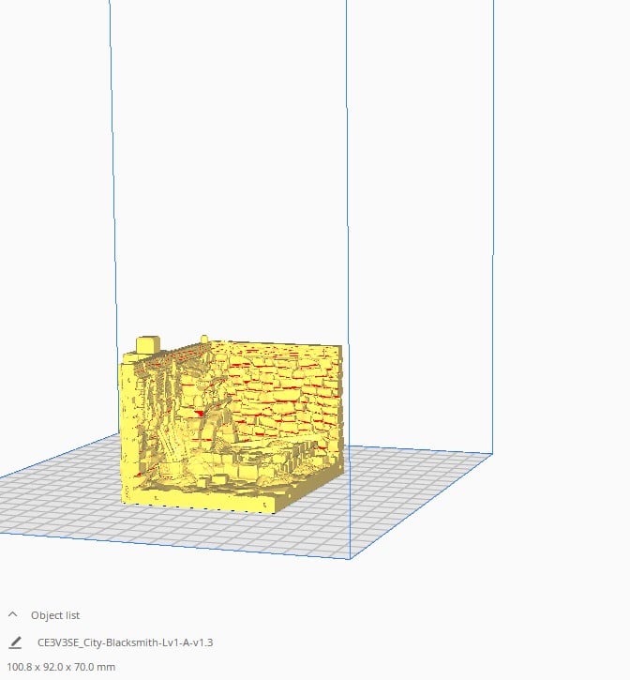Select CE3V3SE_City-Blacksmith-Lv1-A-v1.3 in object list
Image resolution: width=630 pixels, height=680 pixels.
click(125, 642)
